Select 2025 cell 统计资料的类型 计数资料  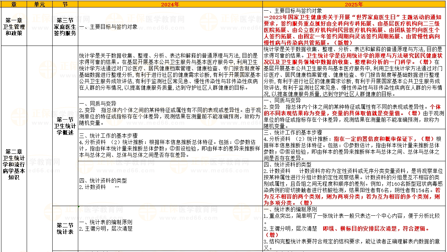tap(354, 183)
